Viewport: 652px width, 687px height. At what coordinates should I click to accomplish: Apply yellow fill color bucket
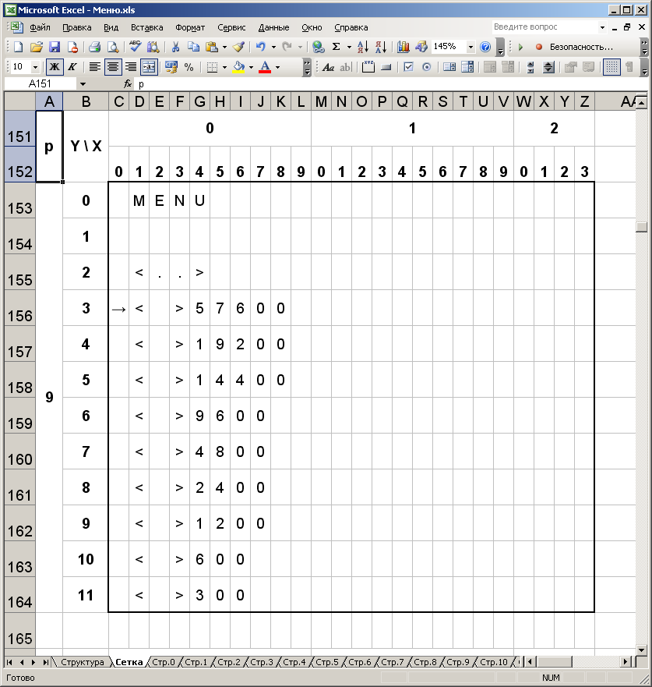[x=239, y=67]
